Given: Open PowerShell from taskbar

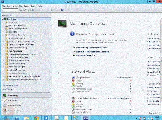Looking at the screenshot, I should tap(17, 118).
